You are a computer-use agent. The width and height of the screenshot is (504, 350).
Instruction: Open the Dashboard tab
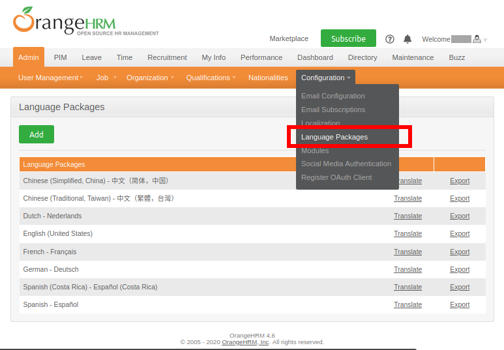(x=315, y=57)
